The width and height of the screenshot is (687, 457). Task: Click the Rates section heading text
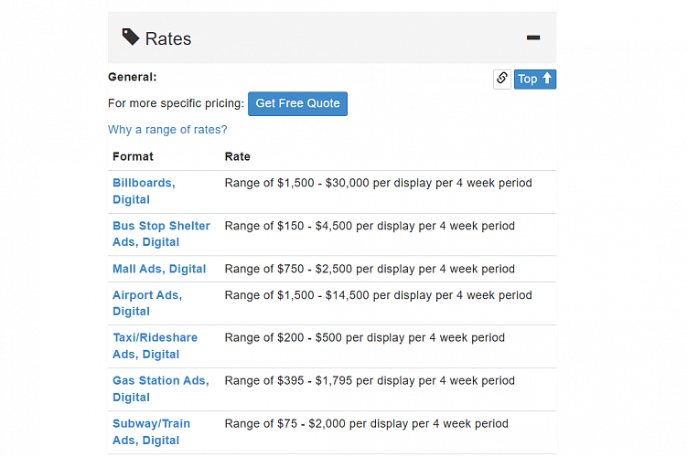168,38
